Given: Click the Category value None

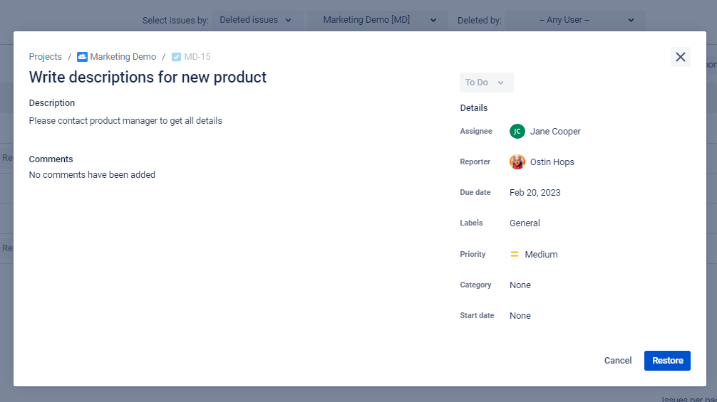Looking at the screenshot, I should pos(520,285).
